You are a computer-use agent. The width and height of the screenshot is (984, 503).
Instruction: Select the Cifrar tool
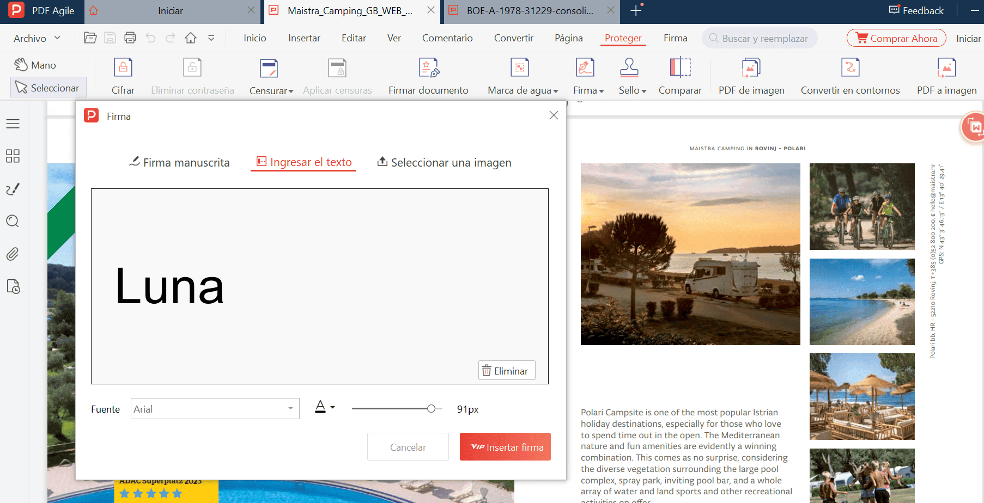123,75
